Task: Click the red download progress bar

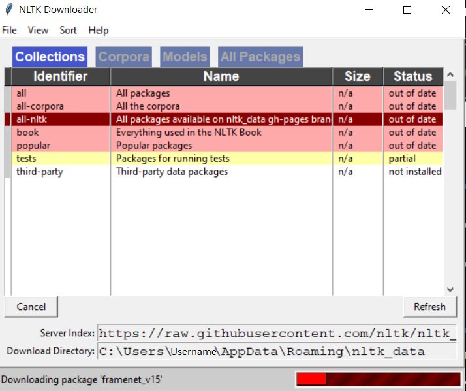Action: 378,379
